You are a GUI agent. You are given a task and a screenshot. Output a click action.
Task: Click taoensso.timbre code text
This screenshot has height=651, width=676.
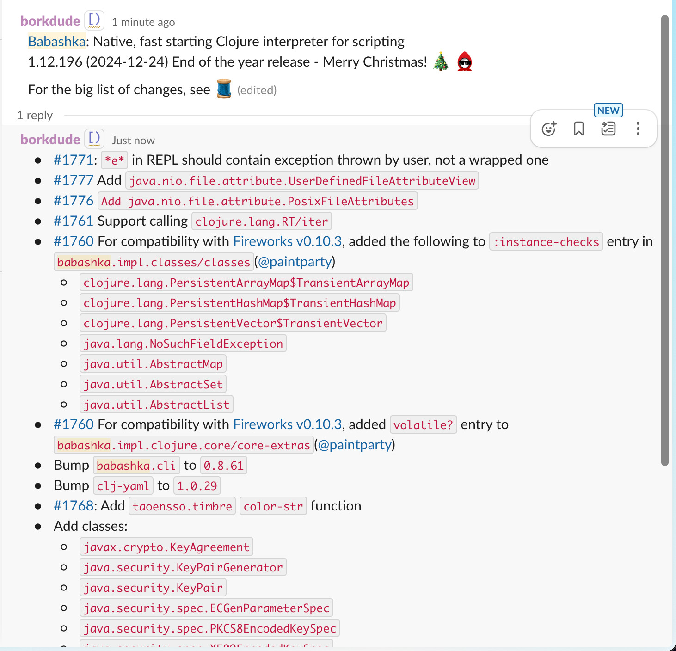[x=182, y=506]
